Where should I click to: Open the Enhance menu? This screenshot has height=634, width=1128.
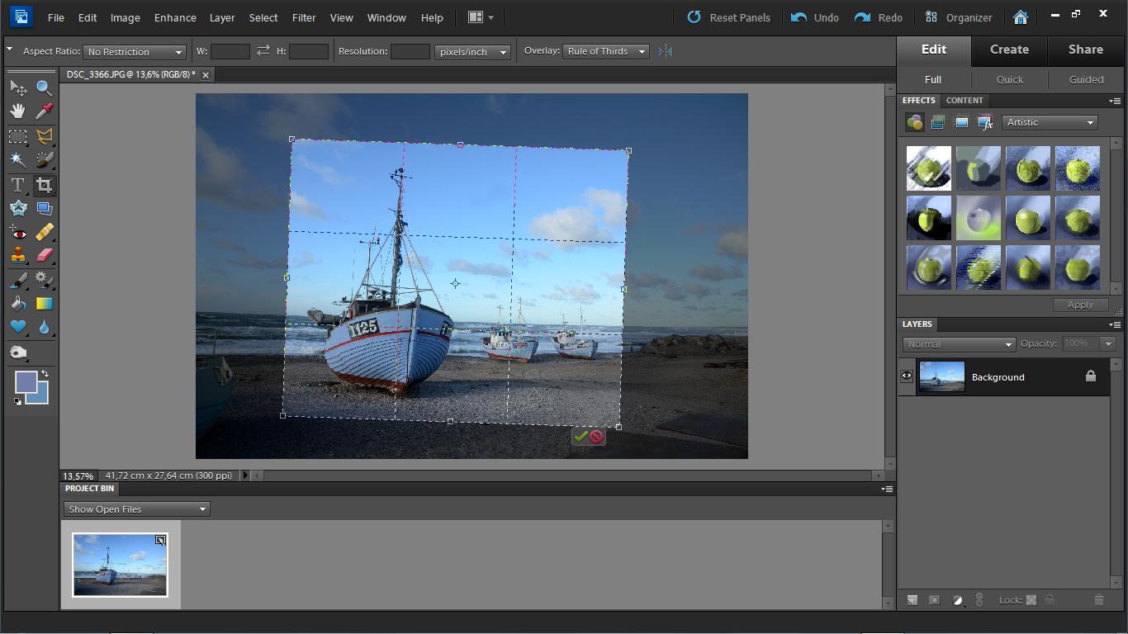point(175,17)
